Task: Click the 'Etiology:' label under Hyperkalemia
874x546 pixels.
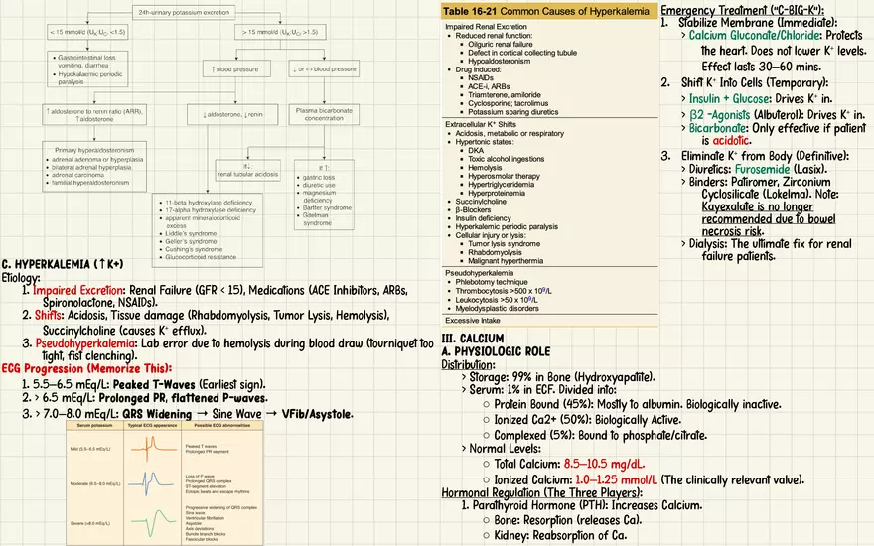Action: [x=21, y=277]
